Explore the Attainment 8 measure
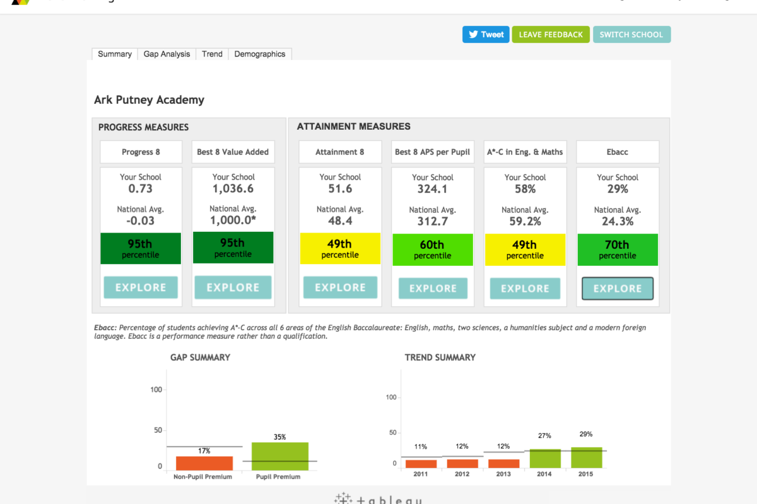The image size is (757, 504). tap(340, 287)
